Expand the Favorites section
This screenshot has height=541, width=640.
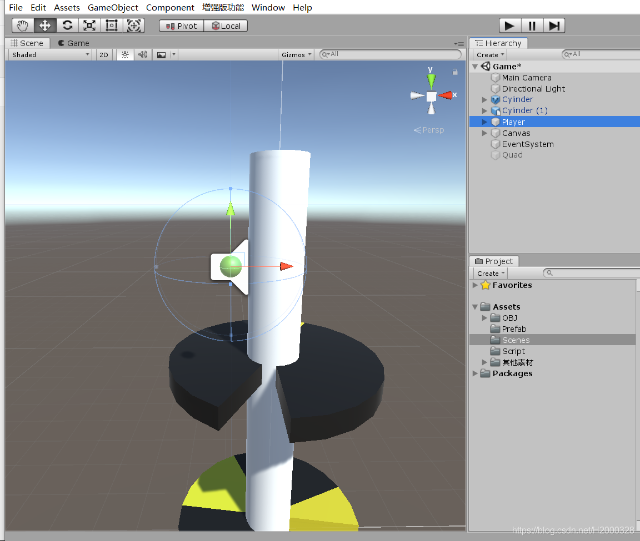point(475,285)
